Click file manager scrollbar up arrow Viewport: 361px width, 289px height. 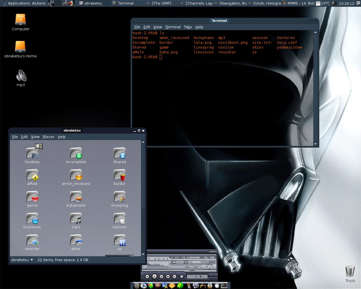click(143, 142)
